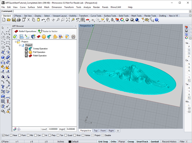Switch to the Top viewport tab
The height and width of the screenshot is (143, 192).
click(96, 131)
